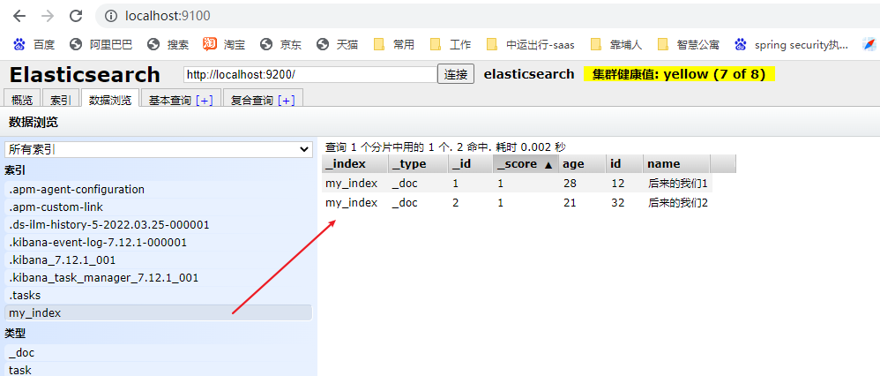Screen dimensions: 880x376
Task: Open the spring security bookmark
Action: coord(791,44)
